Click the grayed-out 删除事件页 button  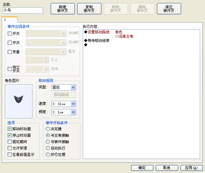pyautogui.click(x=142, y=9)
